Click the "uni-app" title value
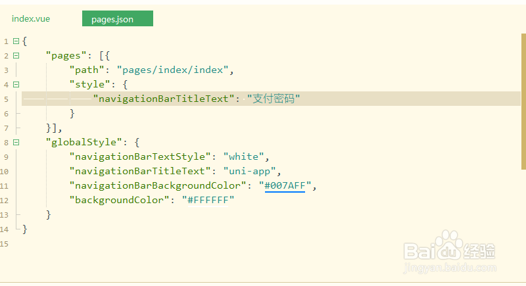Viewport: 526px width, 286px height. click(x=252, y=171)
